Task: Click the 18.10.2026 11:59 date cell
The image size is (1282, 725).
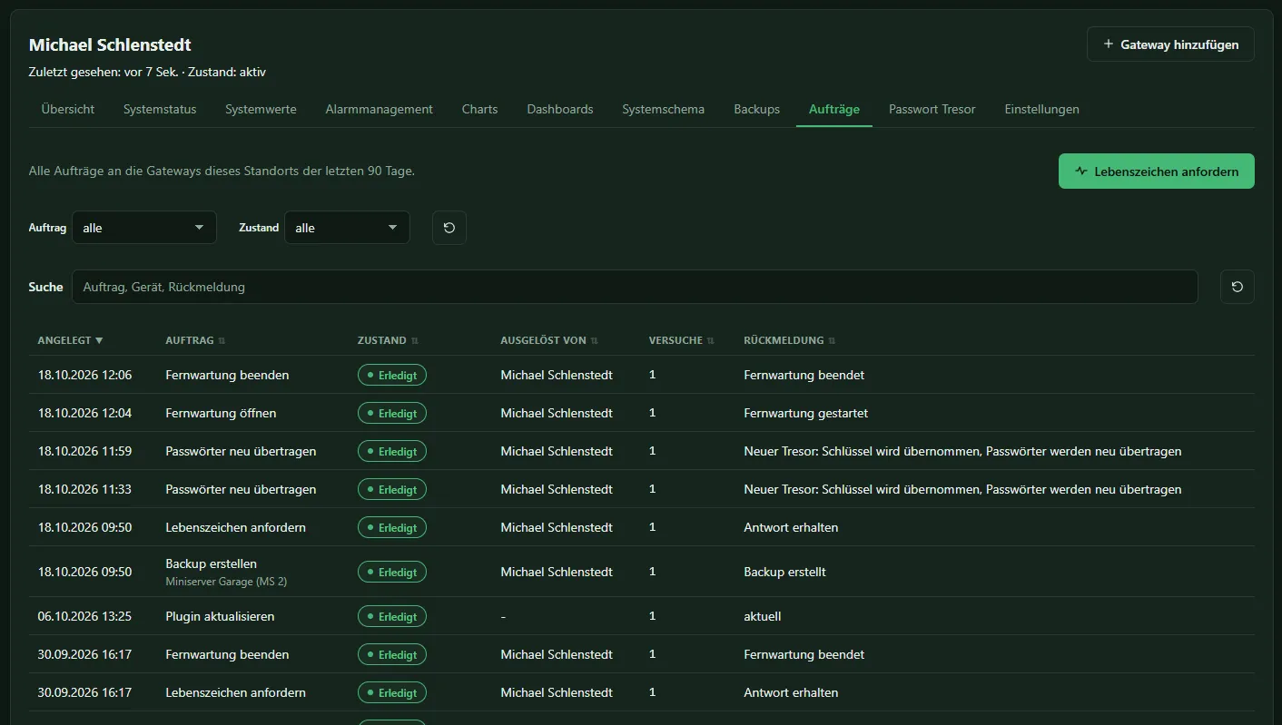Action: [84, 451]
